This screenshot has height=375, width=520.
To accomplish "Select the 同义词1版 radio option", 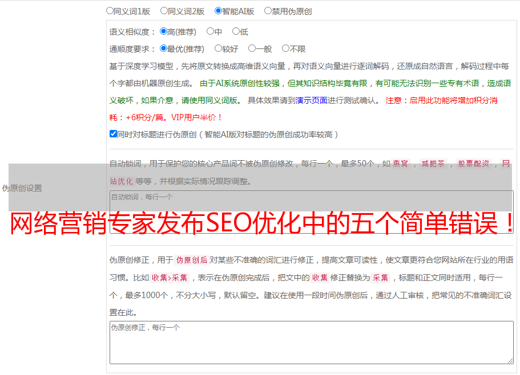I will click(110, 11).
